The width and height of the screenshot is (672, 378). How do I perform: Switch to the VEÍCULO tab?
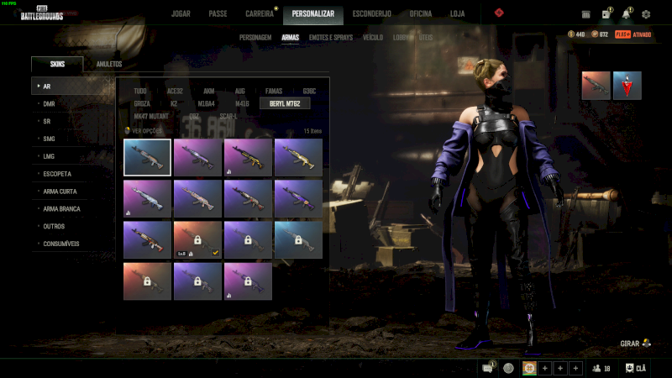(x=373, y=37)
